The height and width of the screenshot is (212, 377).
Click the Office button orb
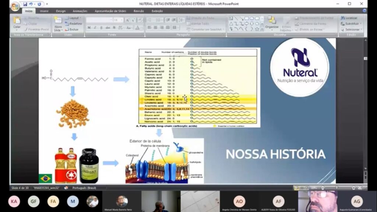pos(15,7)
